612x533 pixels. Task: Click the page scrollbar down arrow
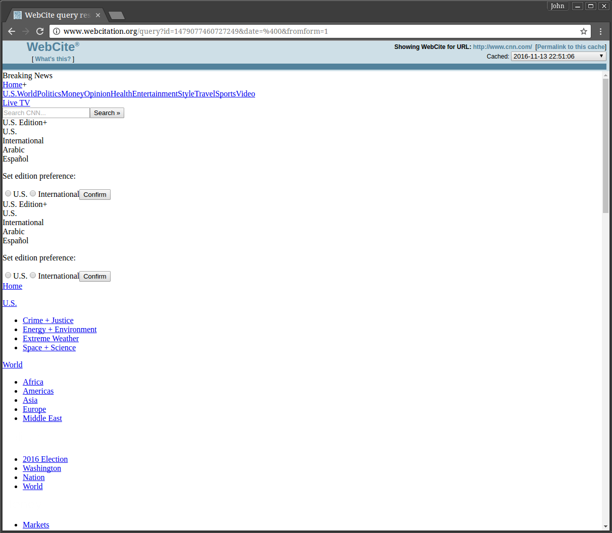coord(605,526)
